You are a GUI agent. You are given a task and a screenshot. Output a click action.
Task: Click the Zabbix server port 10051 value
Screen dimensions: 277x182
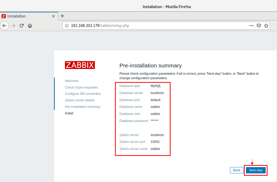click(x=155, y=142)
